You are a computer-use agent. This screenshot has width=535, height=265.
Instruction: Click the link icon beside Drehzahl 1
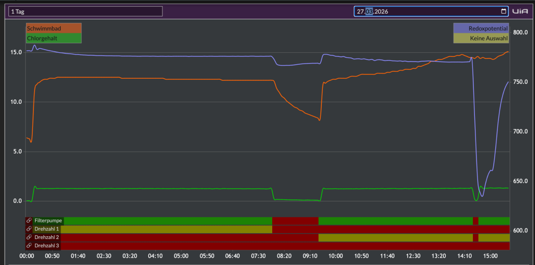pos(29,229)
